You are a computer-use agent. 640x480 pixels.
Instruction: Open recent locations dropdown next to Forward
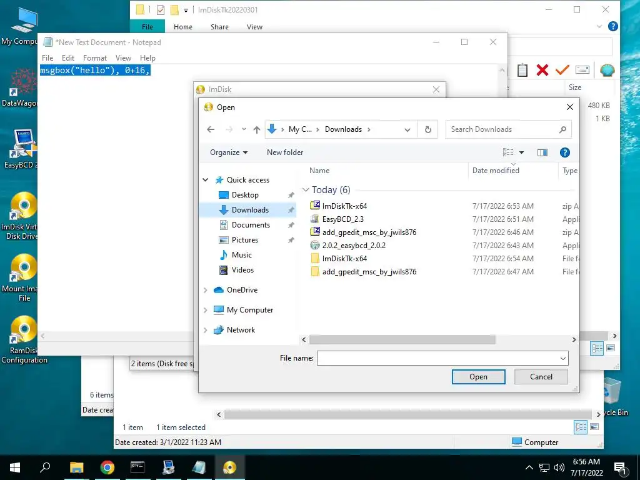[x=244, y=129]
